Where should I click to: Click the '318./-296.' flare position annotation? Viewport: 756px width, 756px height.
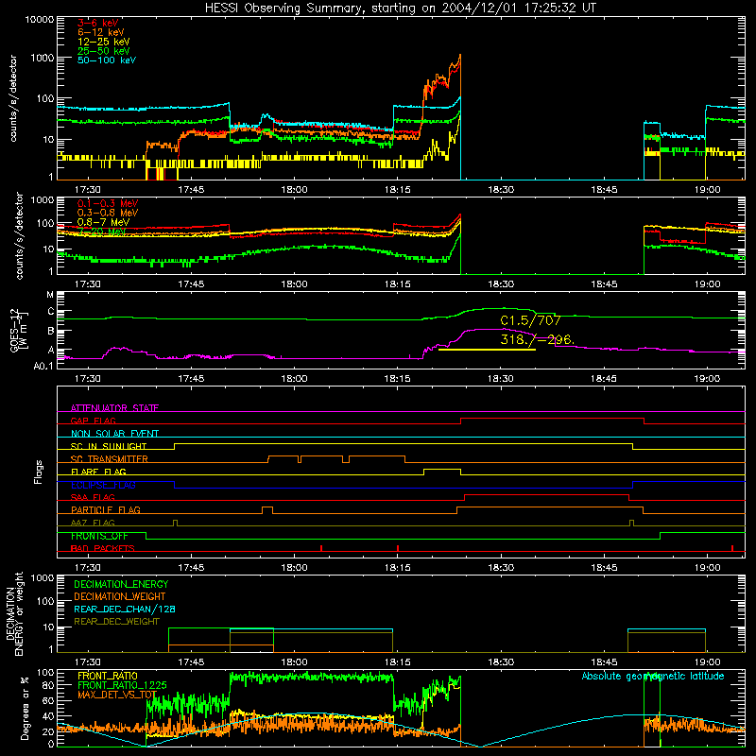tap(537, 339)
